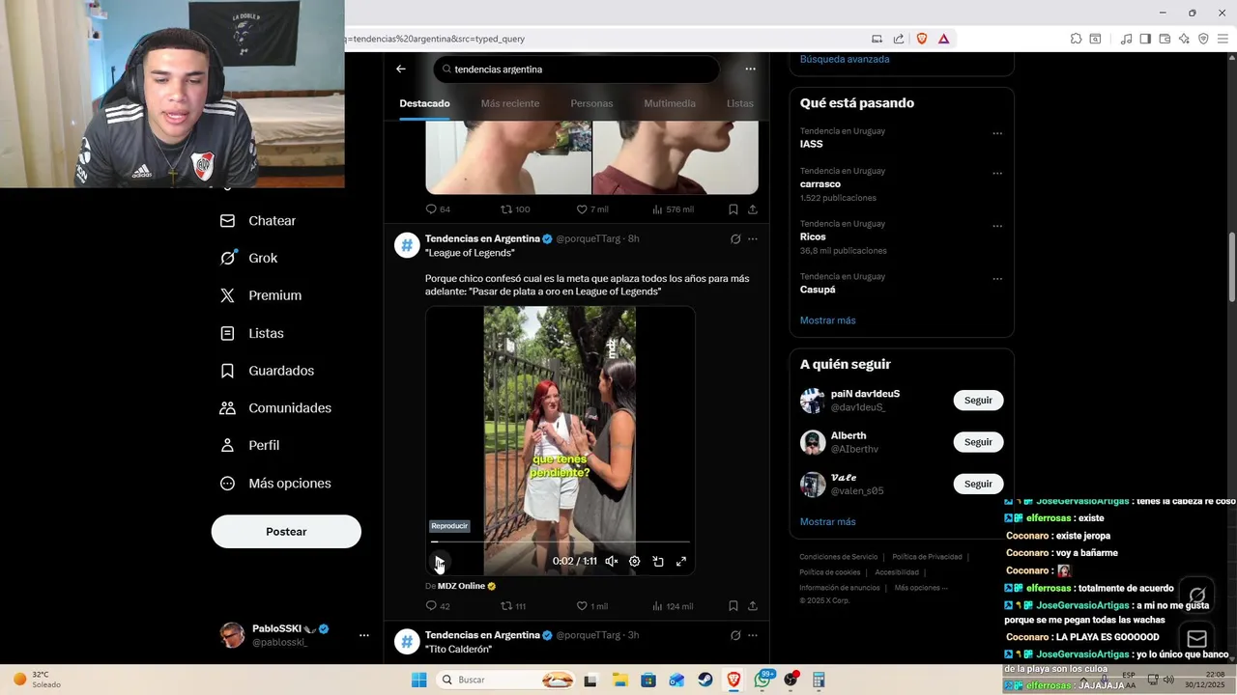Open Steam from the taskbar
The width and height of the screenshot is (1237, 695).
point(705,680)
